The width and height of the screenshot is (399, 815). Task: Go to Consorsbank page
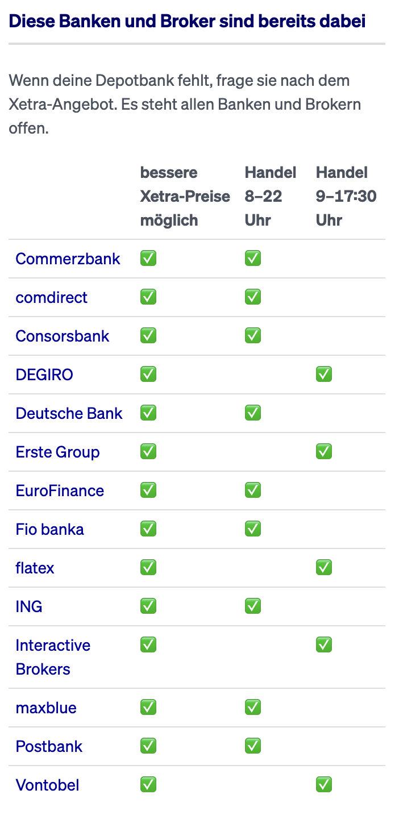click(62, 336)
